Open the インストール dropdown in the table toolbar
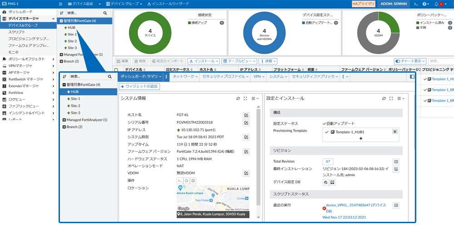 (203, 61)
